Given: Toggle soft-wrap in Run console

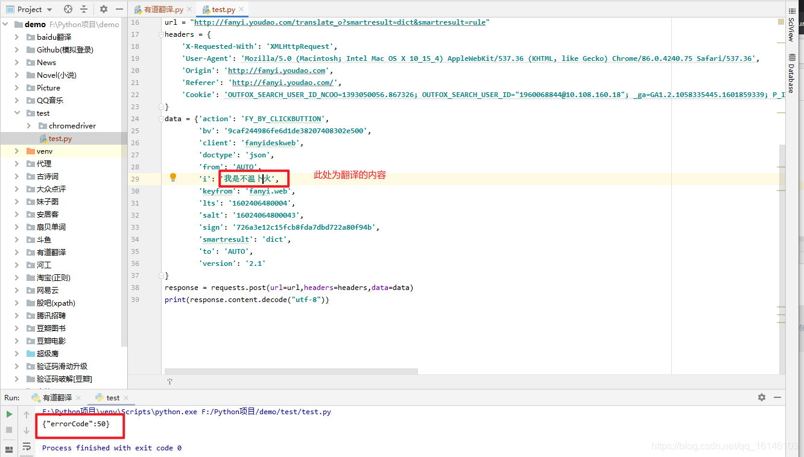Looking at the screenshot, I should coord(27,446).
